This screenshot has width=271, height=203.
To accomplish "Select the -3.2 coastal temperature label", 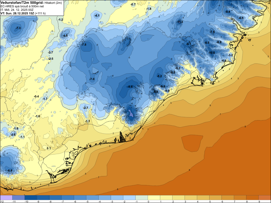I will 230,55.
